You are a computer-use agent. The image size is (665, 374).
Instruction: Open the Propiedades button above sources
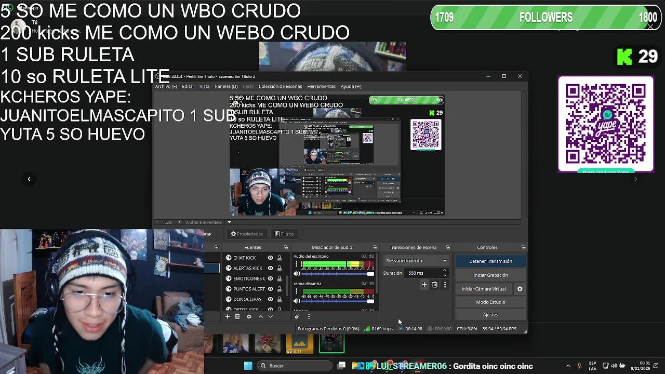click(x=247, y=234)
